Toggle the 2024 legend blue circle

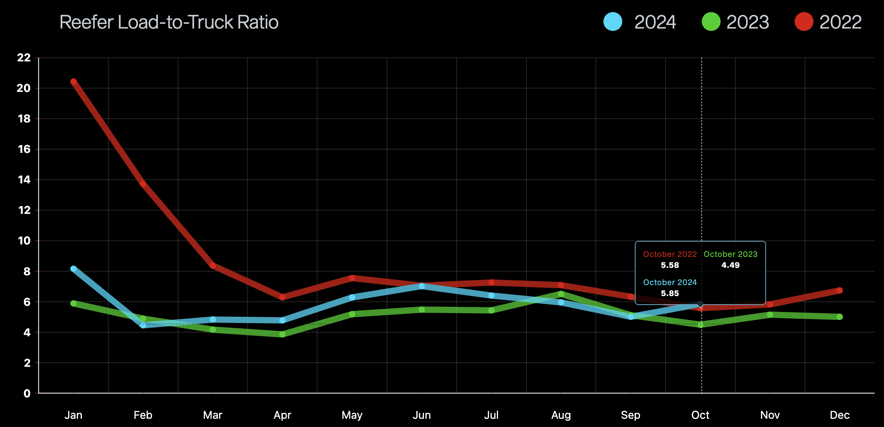613,22
